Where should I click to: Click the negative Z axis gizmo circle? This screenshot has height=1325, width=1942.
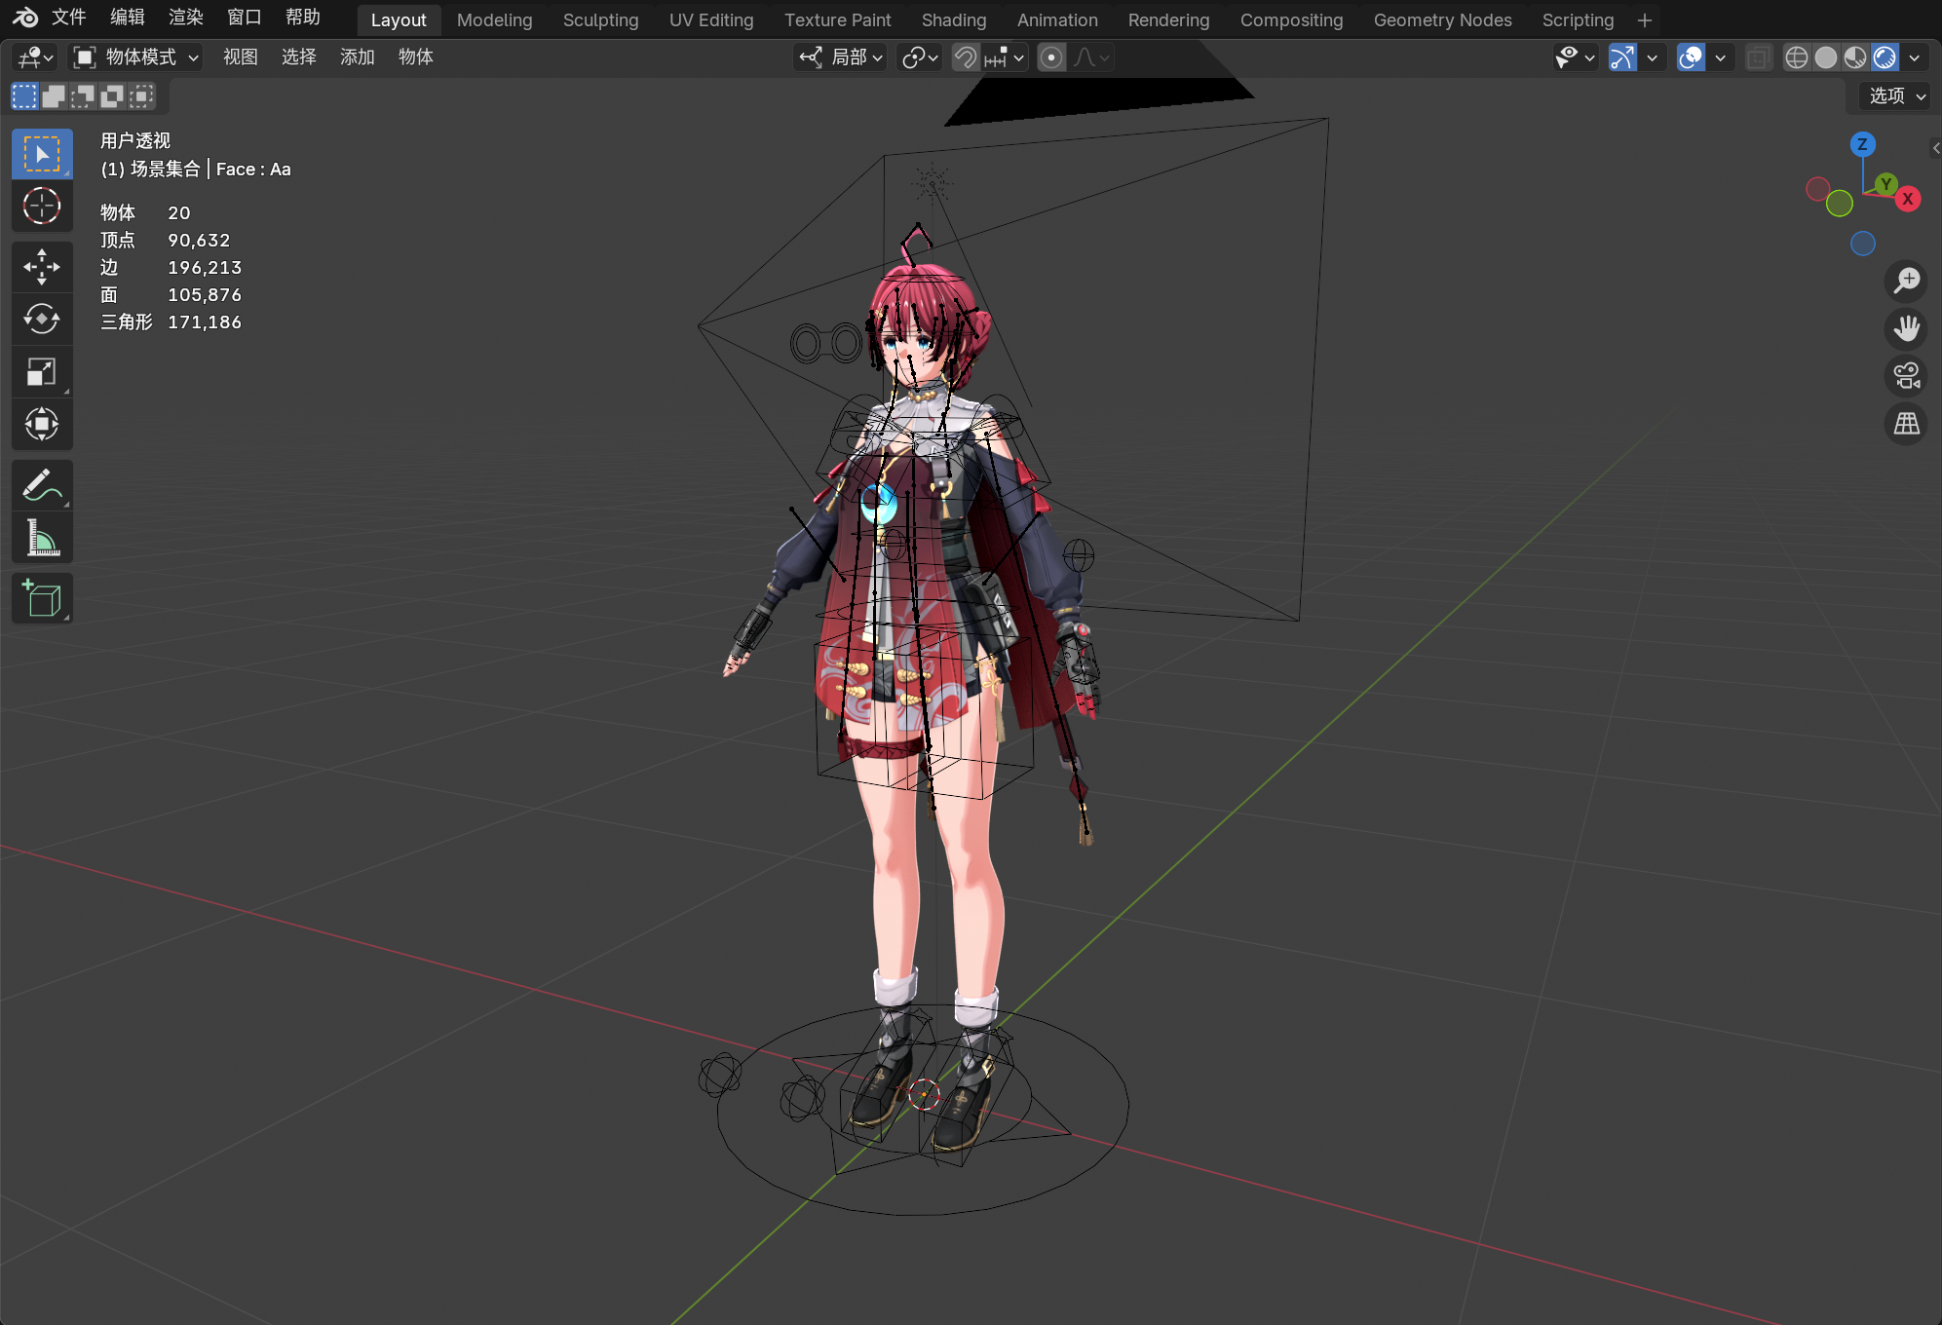pyautogui.click(x=1862, y=243)
